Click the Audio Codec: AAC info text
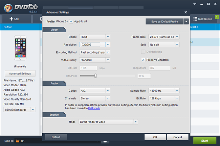Viewport: 220px width, 146px height. (14, 90)
